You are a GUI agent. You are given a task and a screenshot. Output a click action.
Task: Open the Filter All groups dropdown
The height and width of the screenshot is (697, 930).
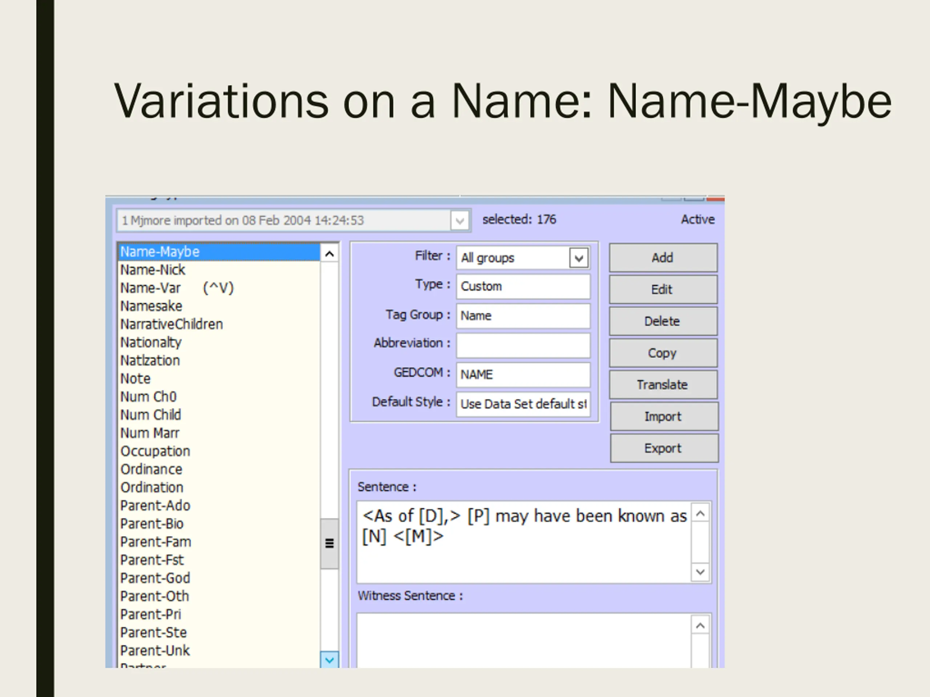[x=578, y=258]
